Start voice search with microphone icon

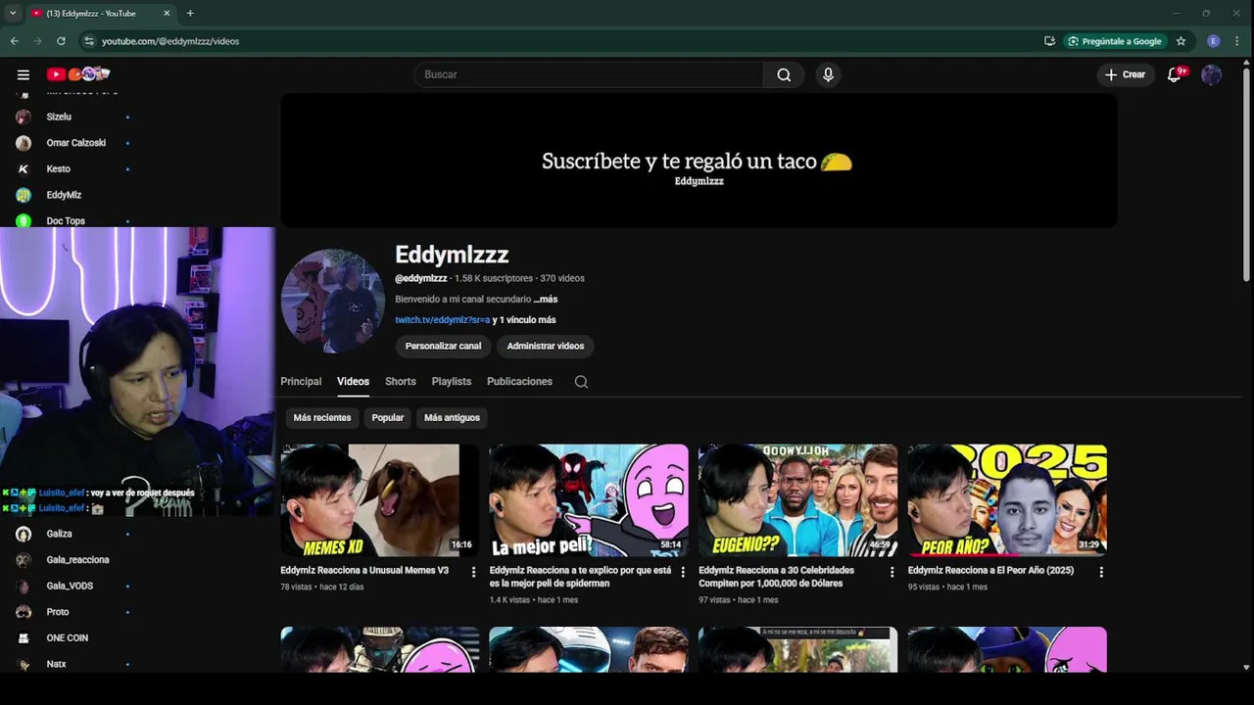[x=828, y=74]
